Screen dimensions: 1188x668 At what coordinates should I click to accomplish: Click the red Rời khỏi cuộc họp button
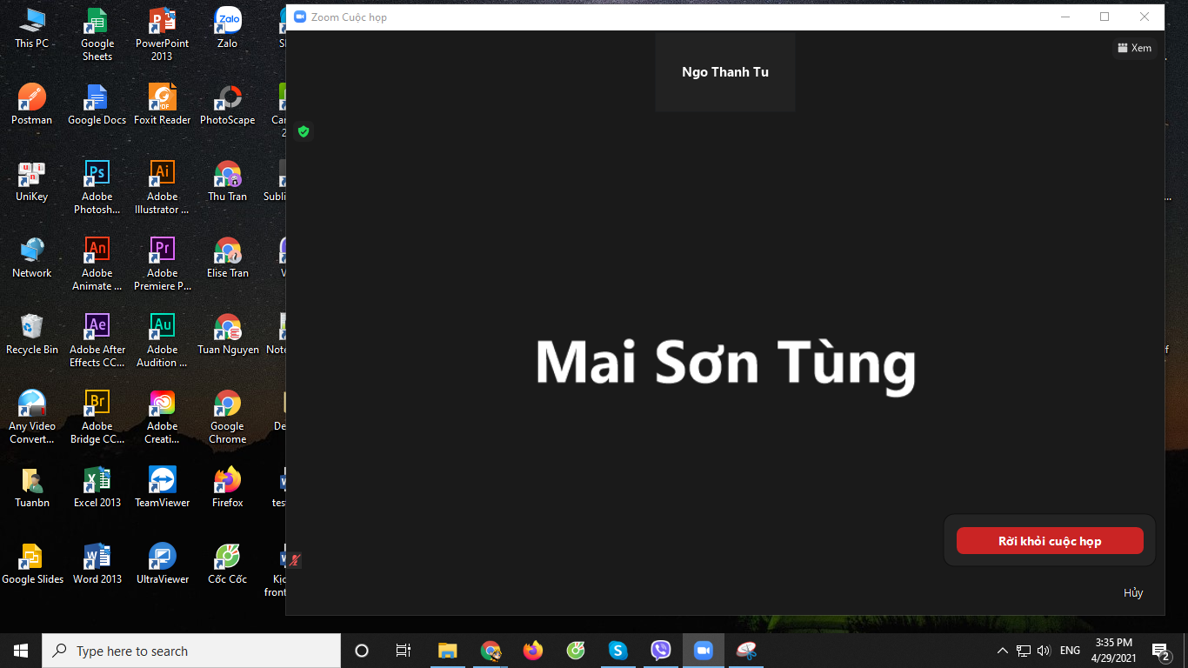click(1050, 541)
